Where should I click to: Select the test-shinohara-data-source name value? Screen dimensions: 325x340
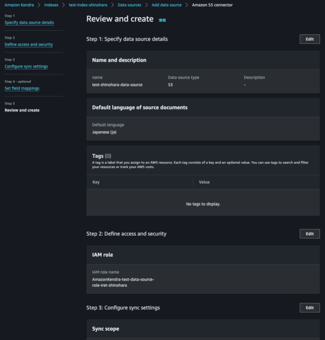(117, 85)
